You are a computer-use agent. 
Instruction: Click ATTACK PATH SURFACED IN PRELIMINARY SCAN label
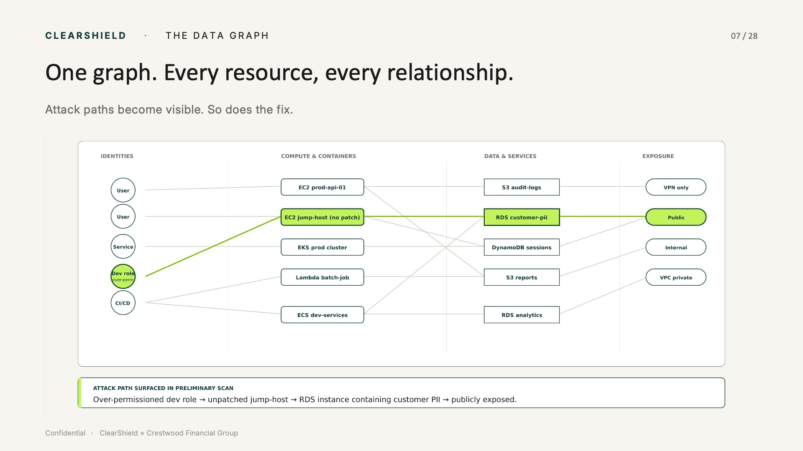point(163,388)
